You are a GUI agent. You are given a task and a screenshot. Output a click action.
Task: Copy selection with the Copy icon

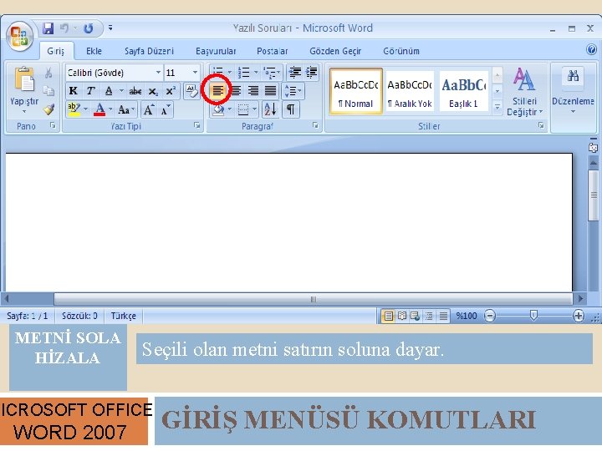click(48, 91)
